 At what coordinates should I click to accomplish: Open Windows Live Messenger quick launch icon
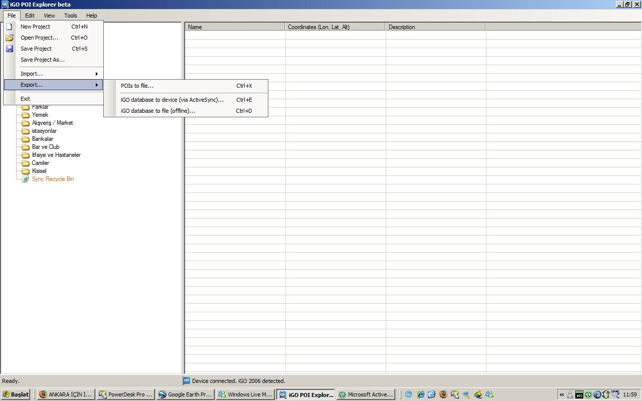point(489,394)
